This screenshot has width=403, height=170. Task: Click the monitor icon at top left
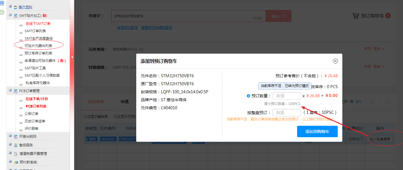2,3
